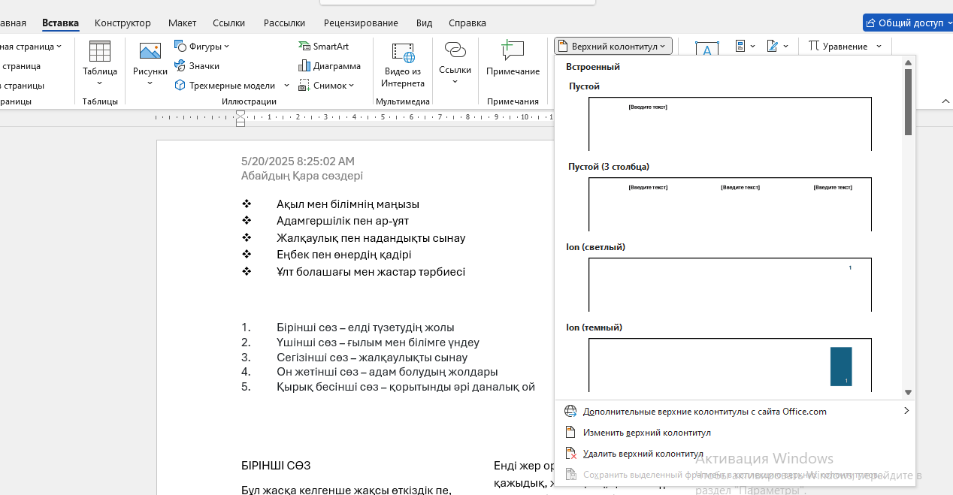This screenshot has width=953, height=495.
Task: Insert icons with the Значки button
Action: point(197,66)
